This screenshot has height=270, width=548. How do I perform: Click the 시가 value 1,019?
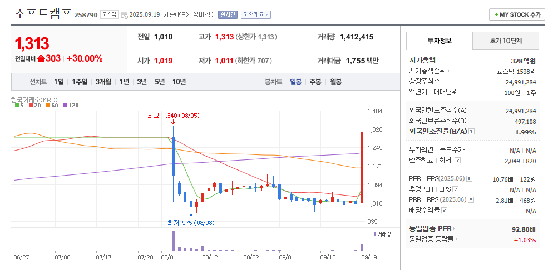[163, 61]
